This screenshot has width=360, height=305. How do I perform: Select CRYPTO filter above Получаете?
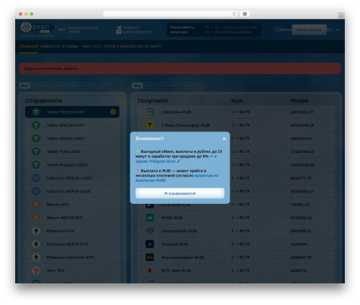[168, 86]
